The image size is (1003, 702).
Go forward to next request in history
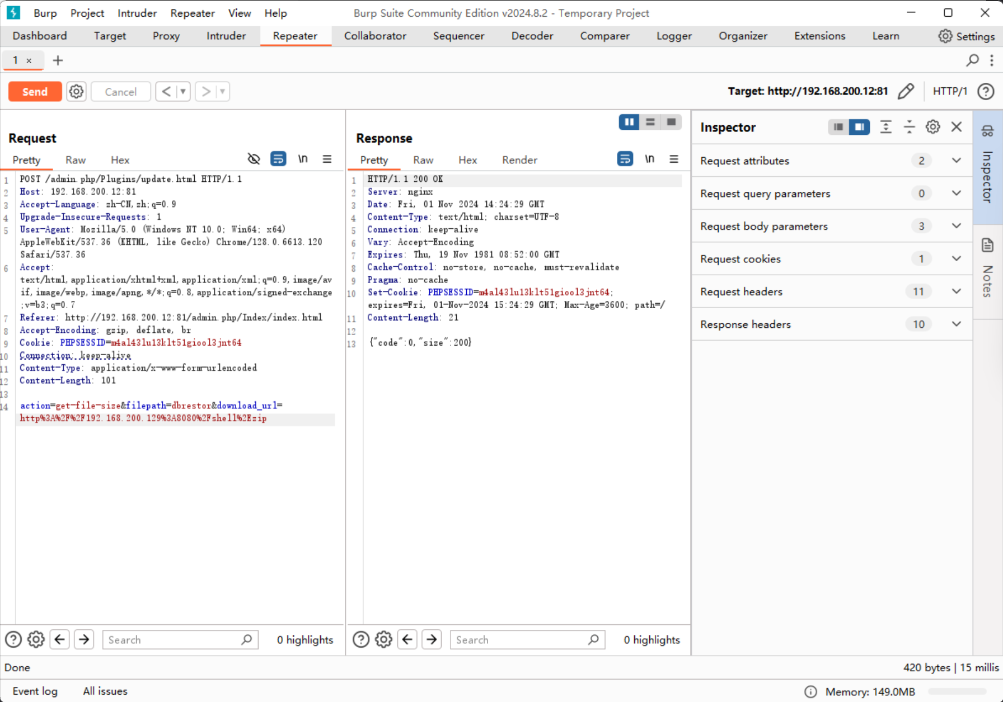[x=206, y=91]
